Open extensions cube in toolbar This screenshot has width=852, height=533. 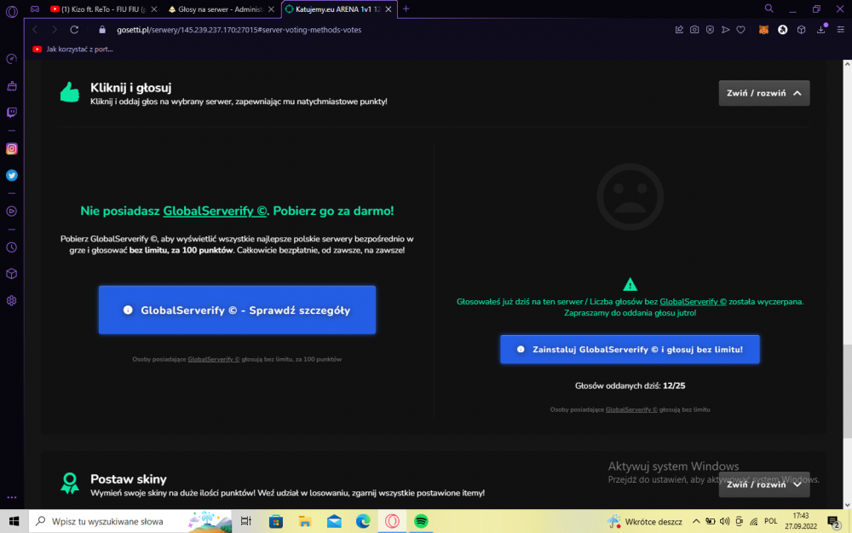pyautogui.click(x=801, y=30)
